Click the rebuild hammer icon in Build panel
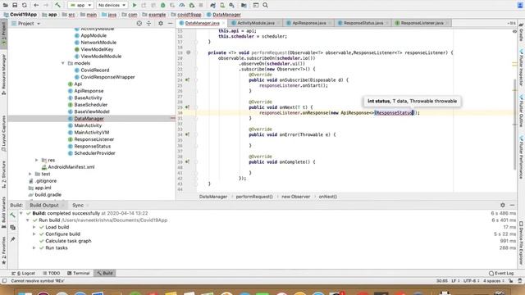 click(x=13, y=215)
